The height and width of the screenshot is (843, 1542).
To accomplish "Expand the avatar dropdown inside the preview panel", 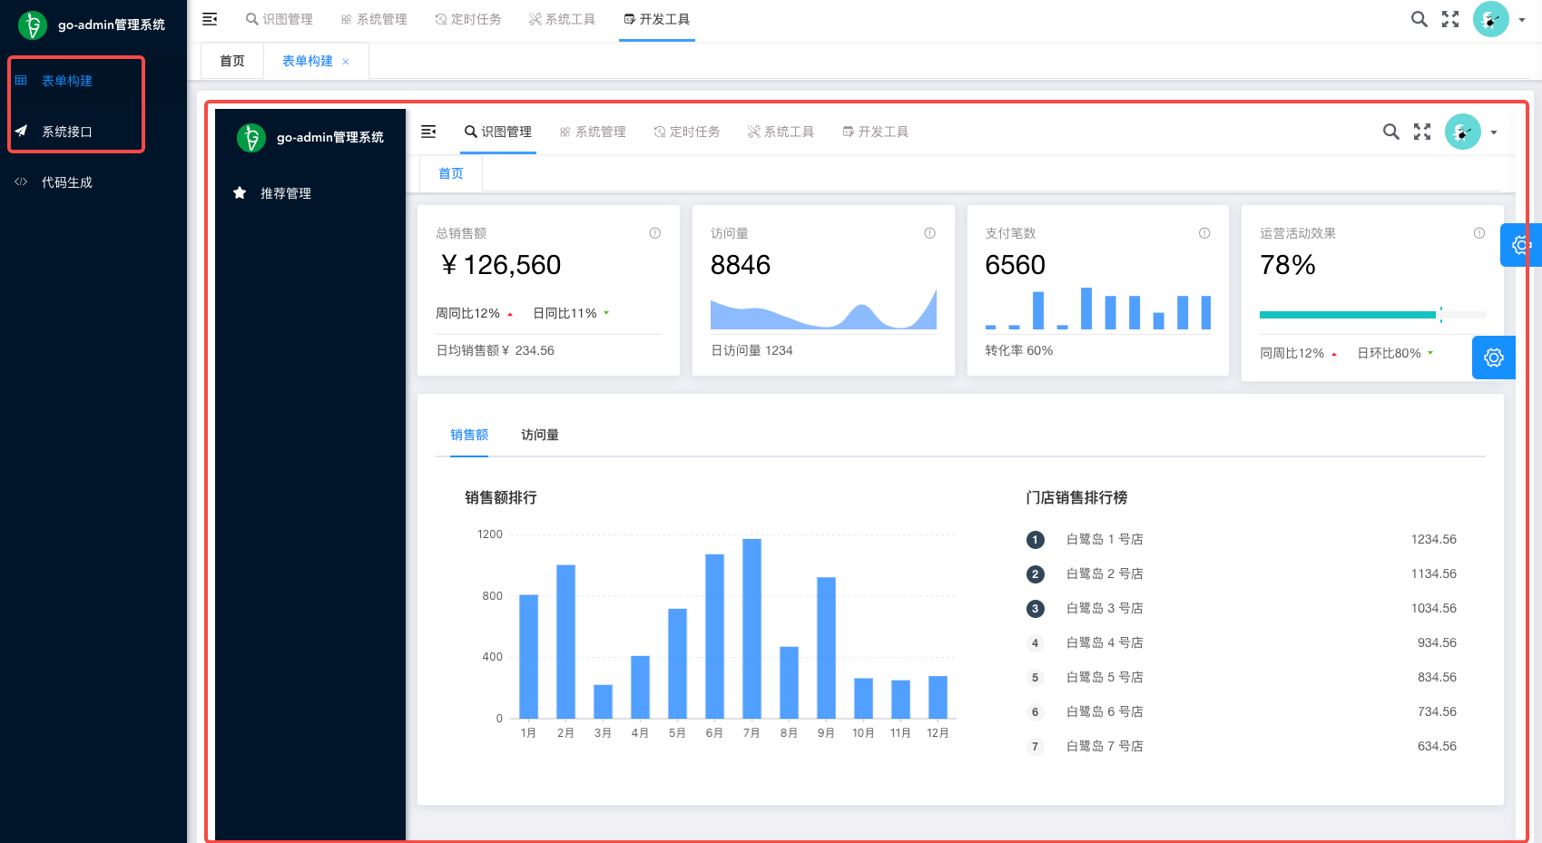I will pos(1493,132).
